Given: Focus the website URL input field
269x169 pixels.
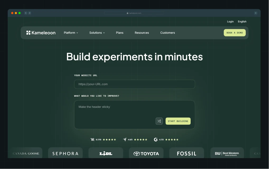Looking at the screenshot, I should [135, 84].
